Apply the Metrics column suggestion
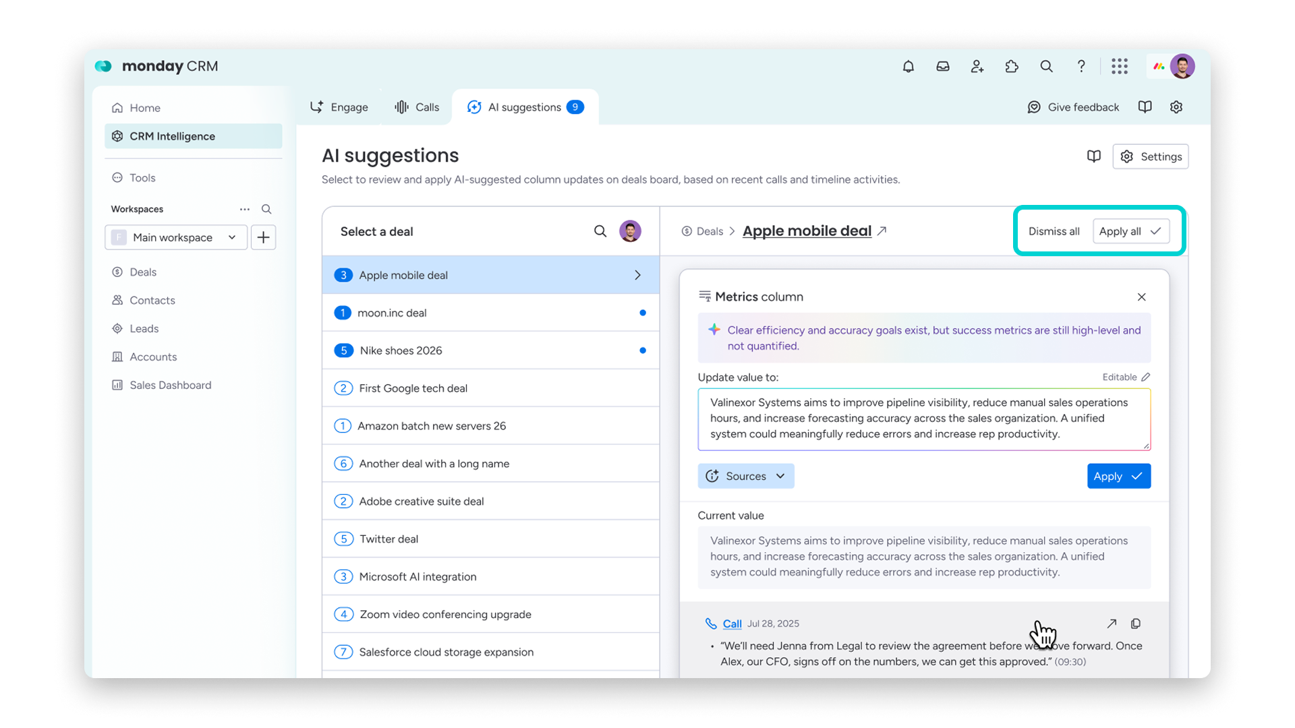The width and height of the screenshot is (1295, 728). point(1119,476)
